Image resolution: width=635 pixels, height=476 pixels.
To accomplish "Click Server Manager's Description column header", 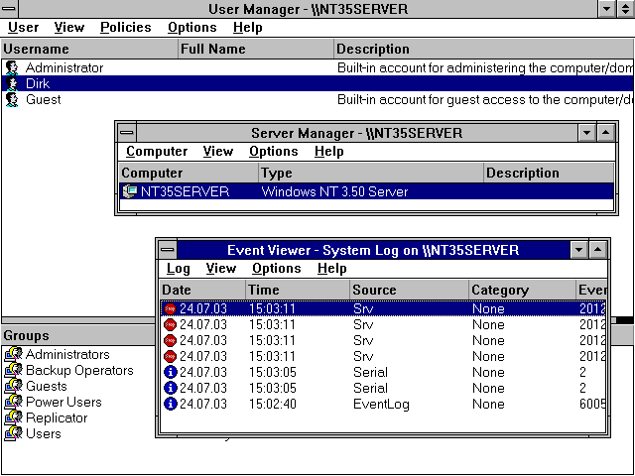I will 549,173.
